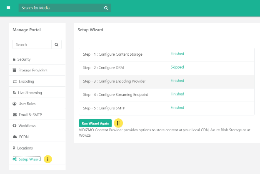Click the Storage Providers archive icon

point(15,70)
